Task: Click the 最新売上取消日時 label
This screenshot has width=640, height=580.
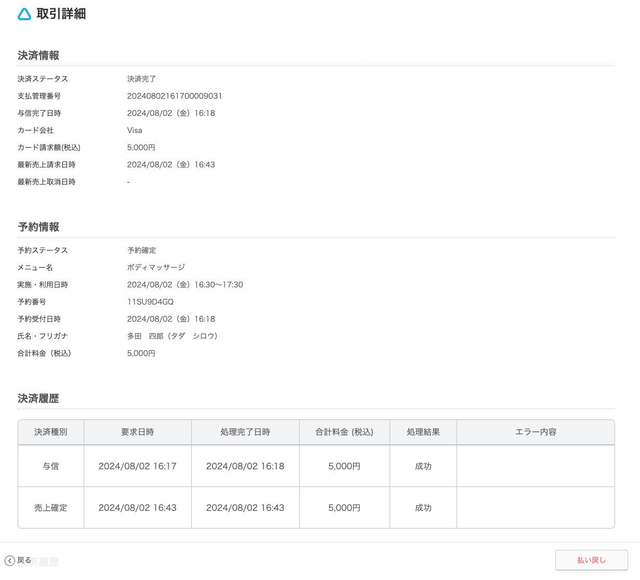Action: 47,182
